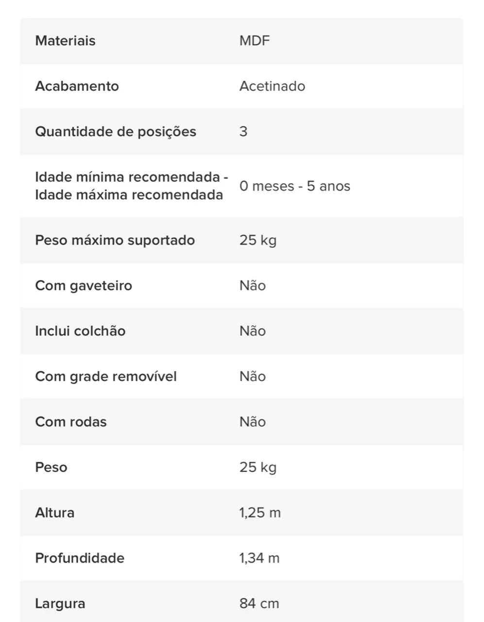Screen dimensions: 484x622
Task: Select the Acetinado finish value
Action: (272, 86)
